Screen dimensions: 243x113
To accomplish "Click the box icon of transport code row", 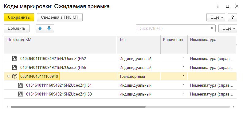I will click(x=14, y=76).
